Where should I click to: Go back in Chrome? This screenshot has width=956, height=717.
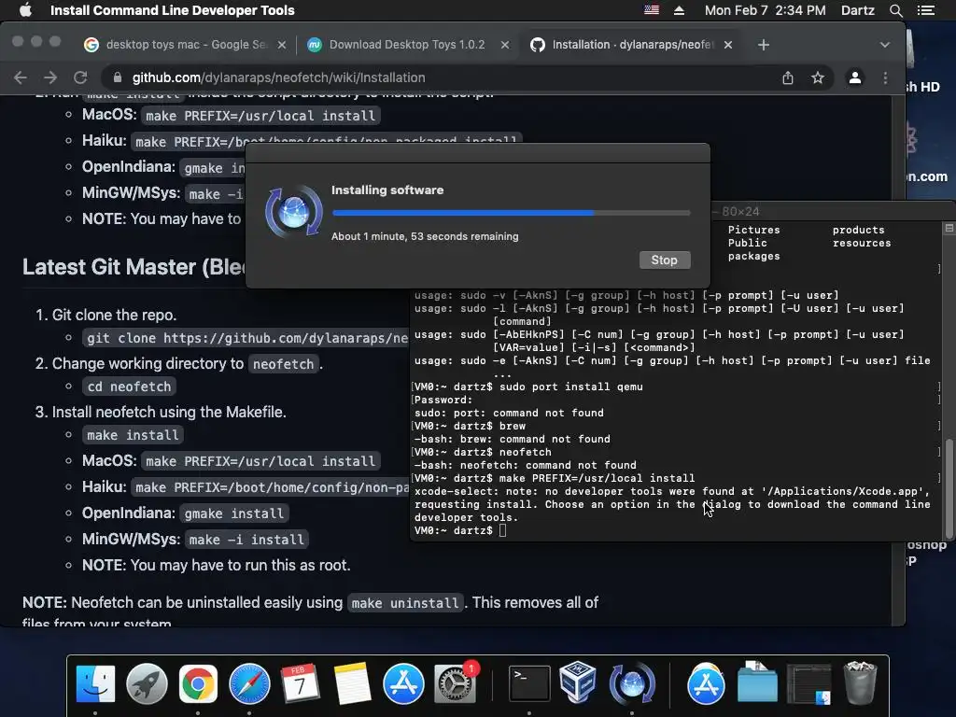pyautogui.click(x=21, y=77)
